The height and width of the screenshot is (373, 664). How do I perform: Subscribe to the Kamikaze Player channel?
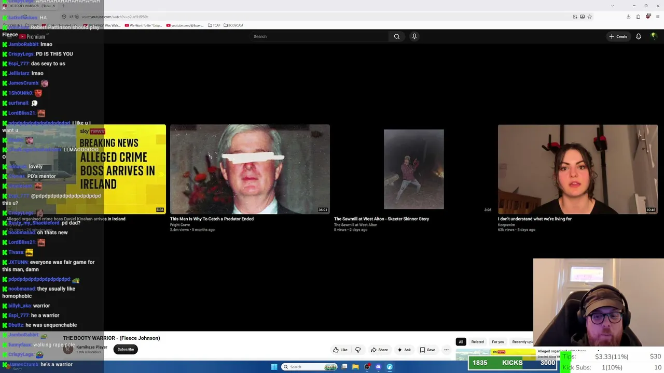coord(126,349)
